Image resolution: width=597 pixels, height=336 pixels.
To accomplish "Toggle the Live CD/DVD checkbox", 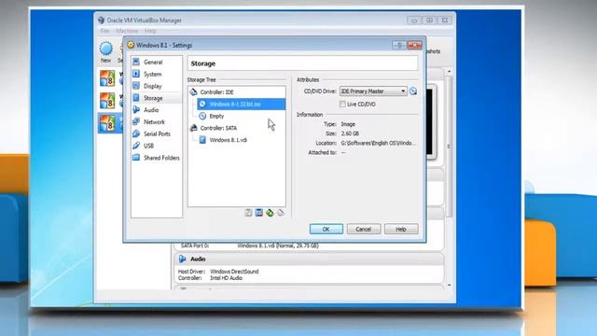I will pos(342,104).
